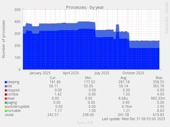Click runnable current value 1.17
The image size is (170, 127).
tap(58, 111)
